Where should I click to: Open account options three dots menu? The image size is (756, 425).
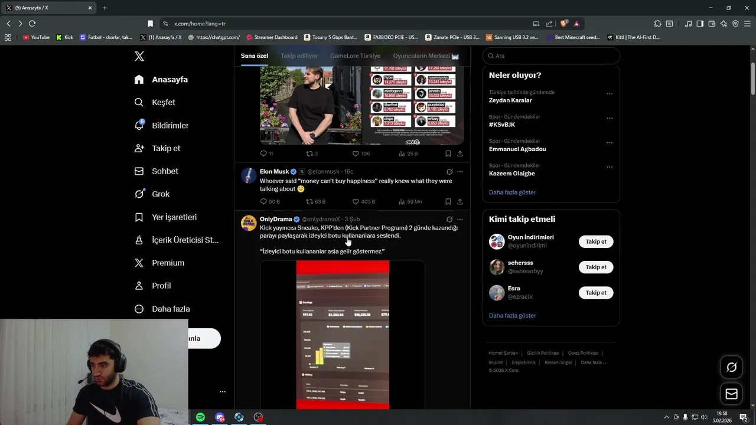pyautogui.click(x=223, y=391)
